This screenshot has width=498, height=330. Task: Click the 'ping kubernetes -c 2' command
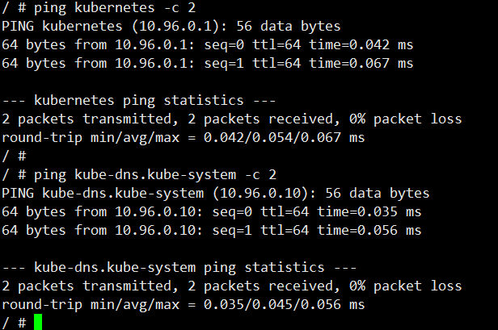click(x=115, y=7)
